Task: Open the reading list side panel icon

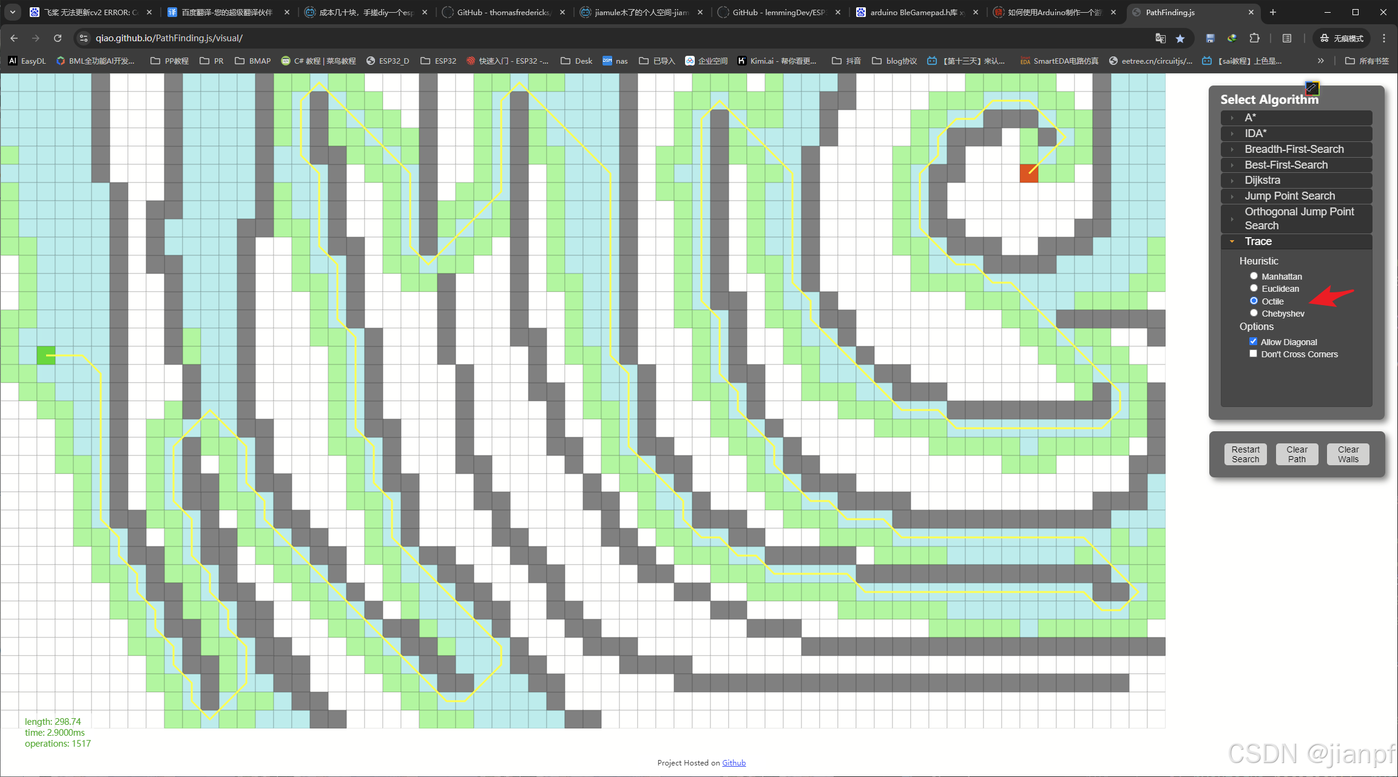Action: pos(1287,38)
